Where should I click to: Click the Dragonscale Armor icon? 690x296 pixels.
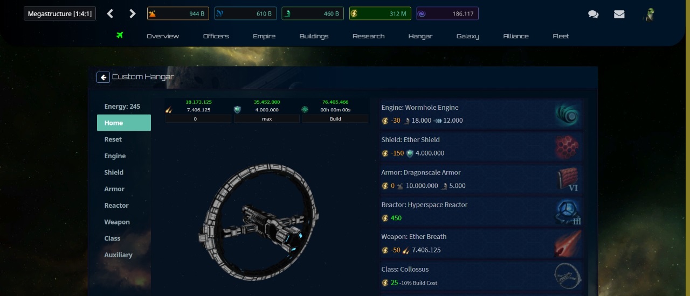[x=568, y=179]
